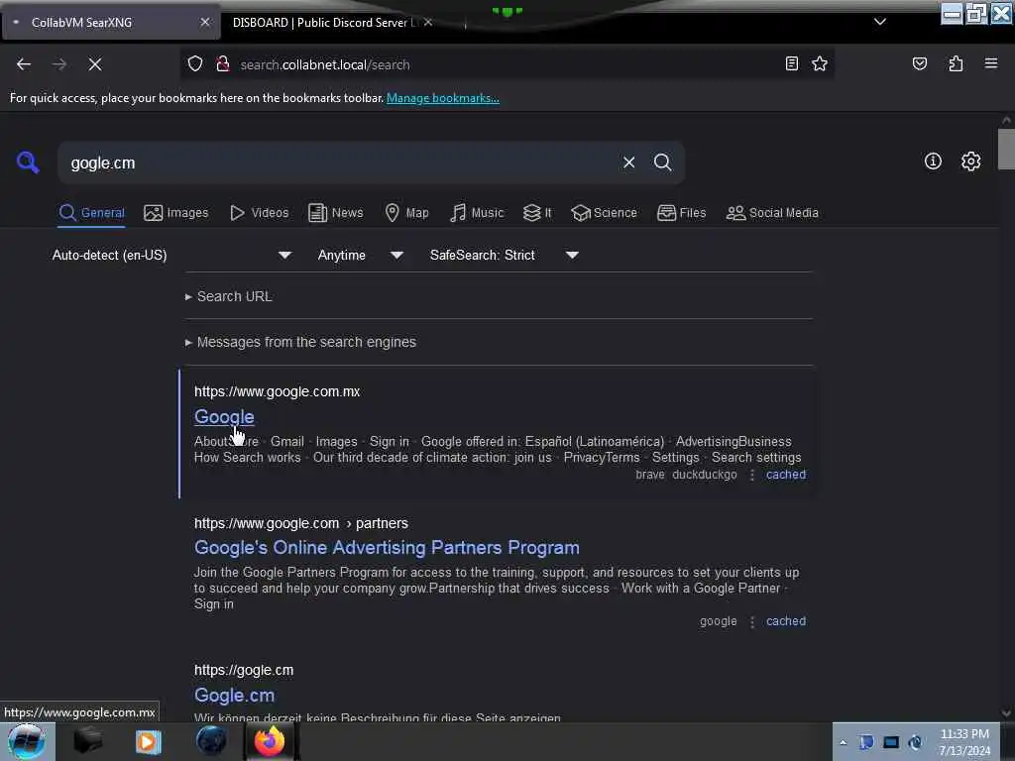Submit search with the magnifier button

tap(662, 163)
